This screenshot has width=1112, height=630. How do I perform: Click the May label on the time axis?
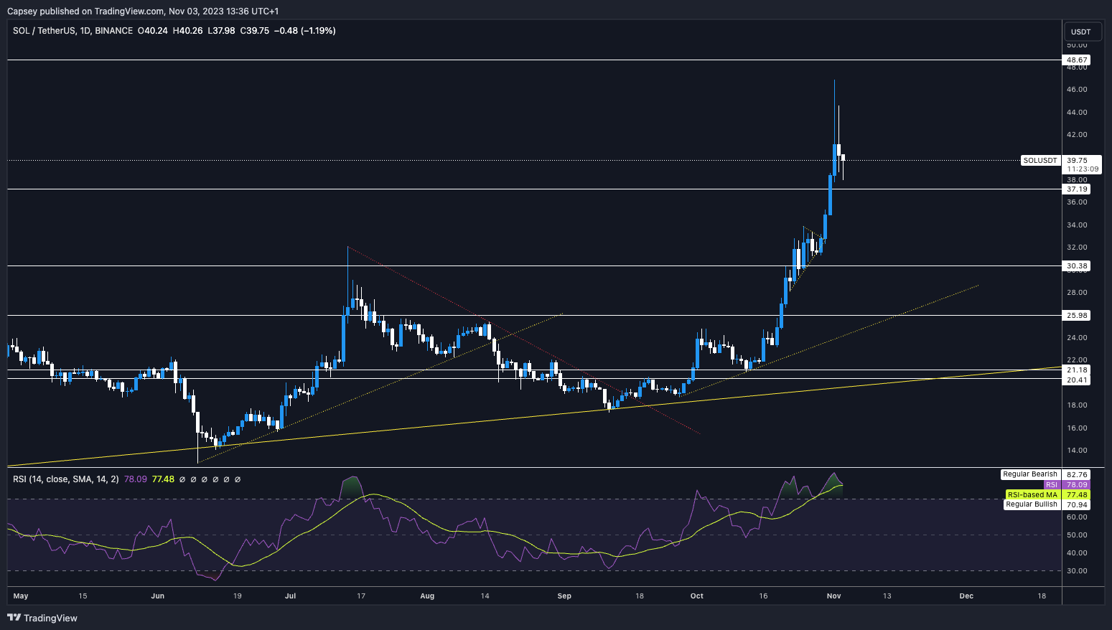(x=21, y=596)
